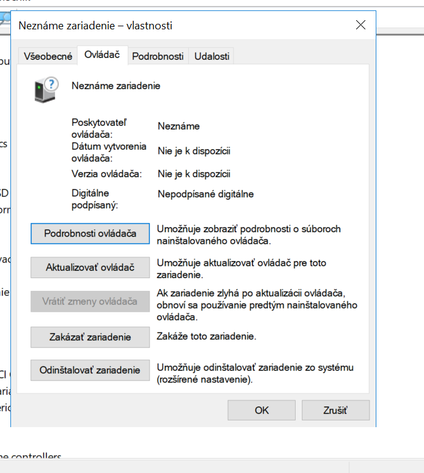Click the dialog title 'Neznáme zariadenie – vlastnosti'

click(x=95, y=26)
